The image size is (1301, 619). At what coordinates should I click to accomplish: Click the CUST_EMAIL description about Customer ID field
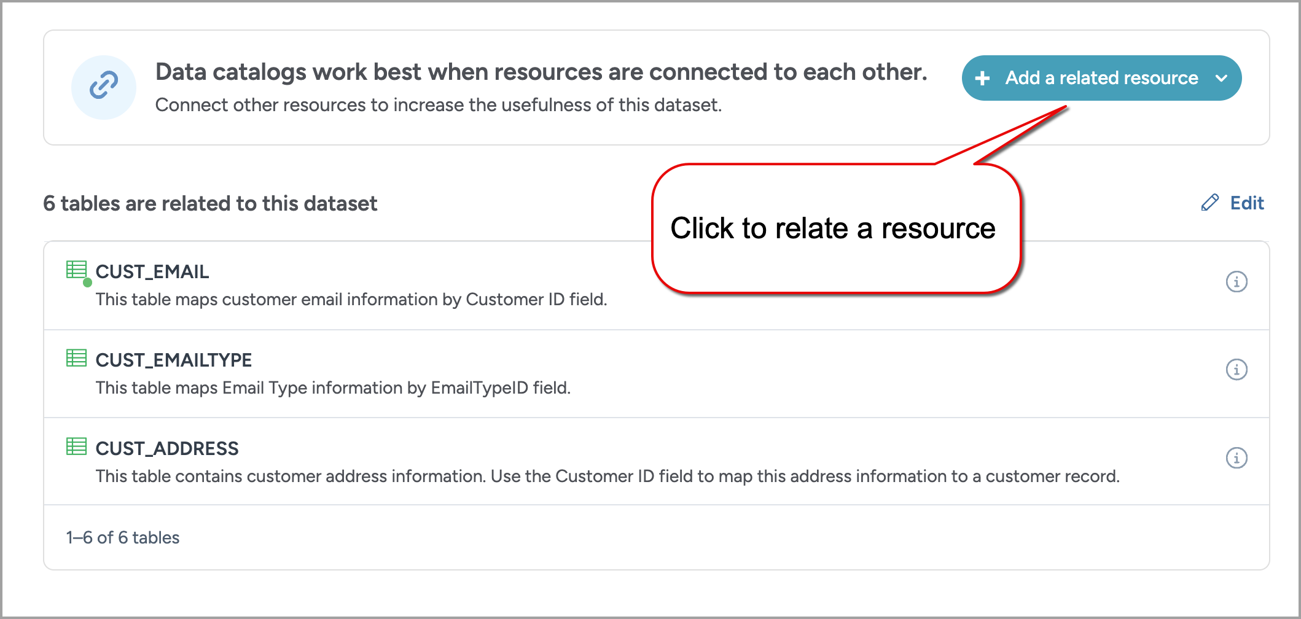pyautogui.click(x=351, y=300)
